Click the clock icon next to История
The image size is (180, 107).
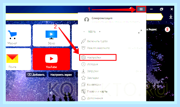pyautogui.click(x=83, y=64)
